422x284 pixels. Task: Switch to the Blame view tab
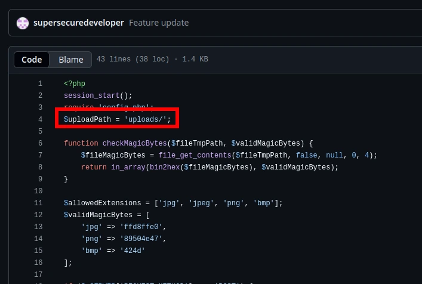pos(71,60)
